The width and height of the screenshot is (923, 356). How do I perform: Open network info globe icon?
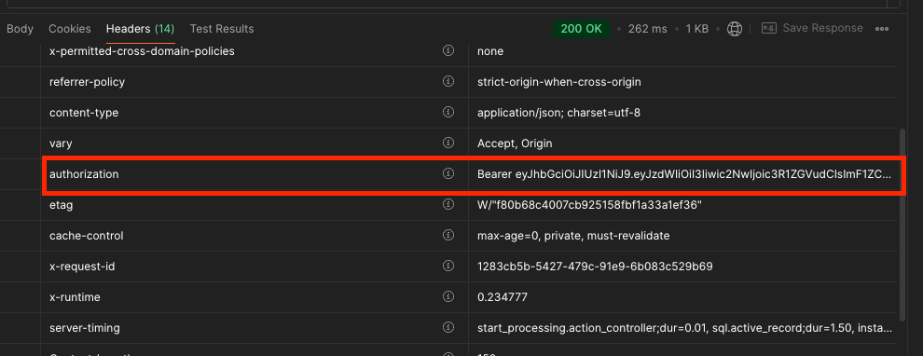[734, 28]
